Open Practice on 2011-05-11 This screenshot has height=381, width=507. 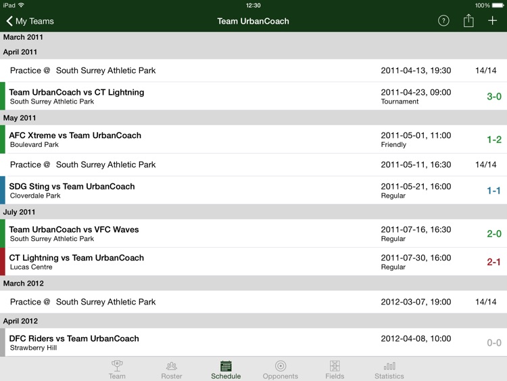pyautogui.click(x=254, y=164)
